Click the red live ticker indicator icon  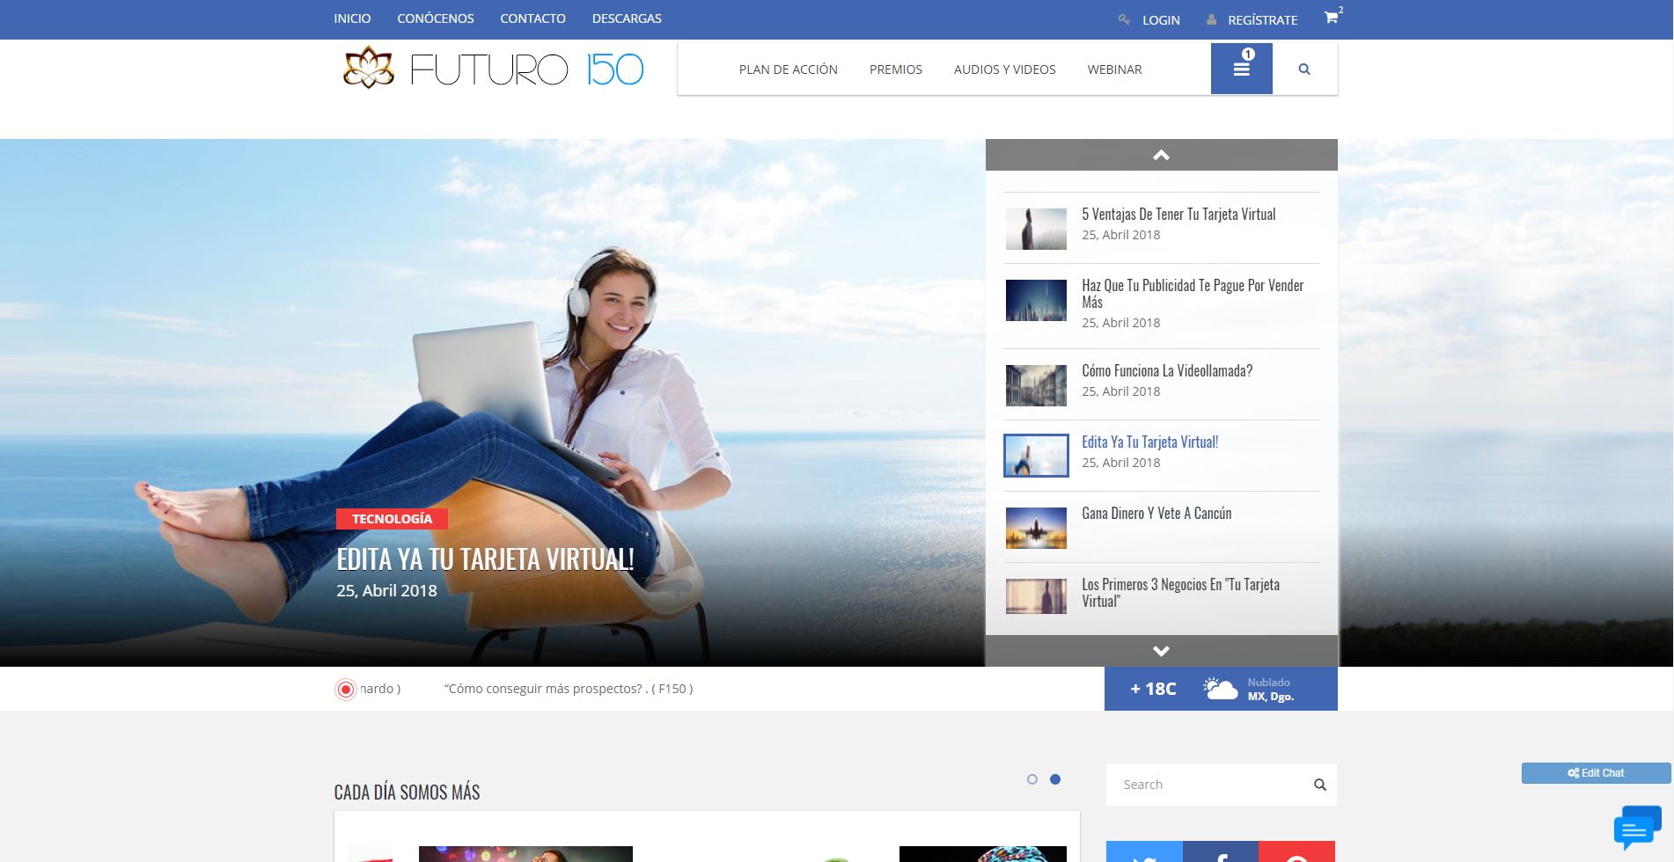(346, 690)
